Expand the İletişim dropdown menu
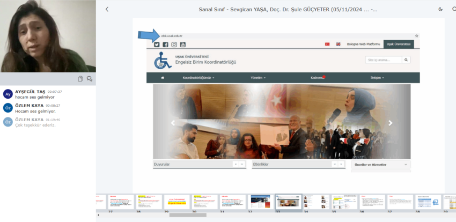 (x=377, y=78)
